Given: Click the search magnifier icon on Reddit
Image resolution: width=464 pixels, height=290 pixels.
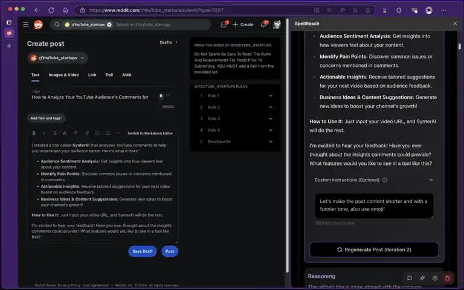Looking at the screenshot, I should coord(57,25).
